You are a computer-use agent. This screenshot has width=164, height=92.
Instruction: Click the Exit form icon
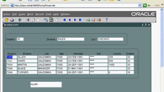point(20,20)
